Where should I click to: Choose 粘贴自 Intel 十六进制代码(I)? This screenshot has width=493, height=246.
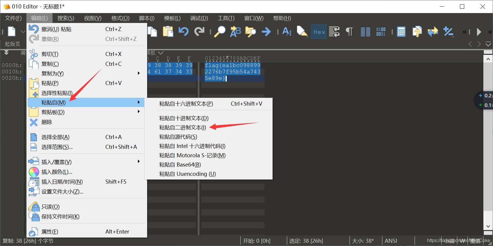point(208,146)
